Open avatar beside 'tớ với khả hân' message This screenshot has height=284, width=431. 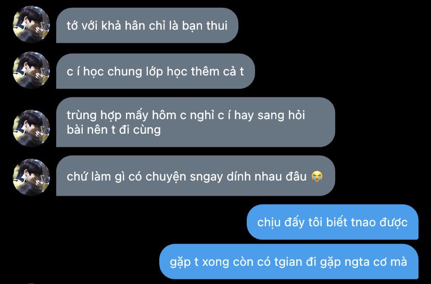(x=31, y=24)
